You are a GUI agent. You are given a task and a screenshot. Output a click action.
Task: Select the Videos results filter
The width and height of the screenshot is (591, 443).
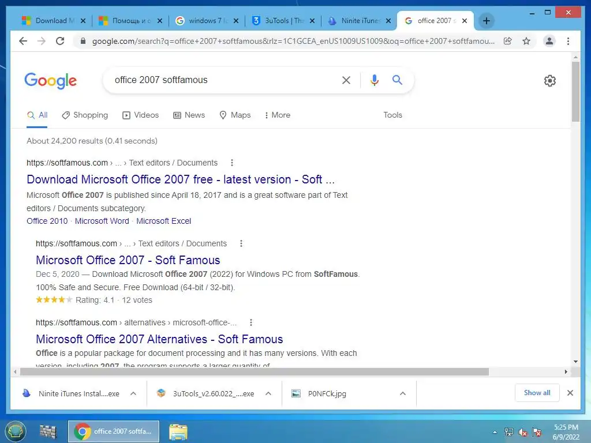[141, 115]
